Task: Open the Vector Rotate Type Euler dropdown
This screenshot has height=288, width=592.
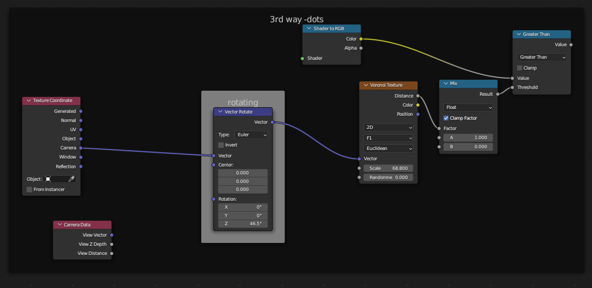Action: click(x=251, y=135)
